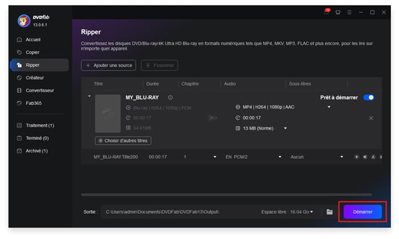The image size is (399, 239).
Task: Click the source Blu-ray disc format icon
Action: tap(128, 108)
